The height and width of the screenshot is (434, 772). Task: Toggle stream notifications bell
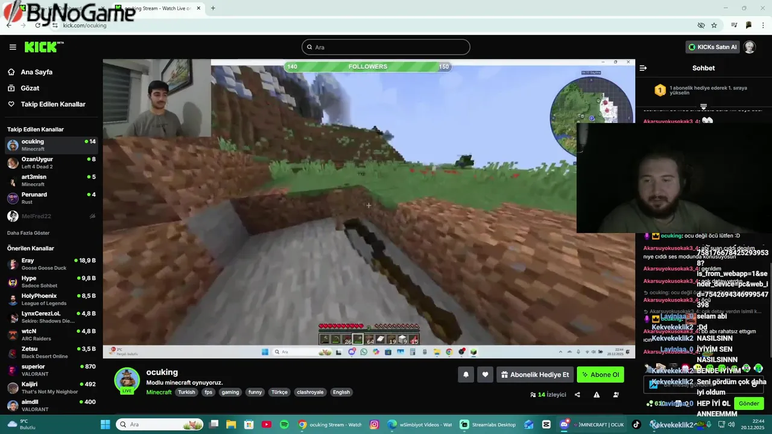(x=466, y=374)
